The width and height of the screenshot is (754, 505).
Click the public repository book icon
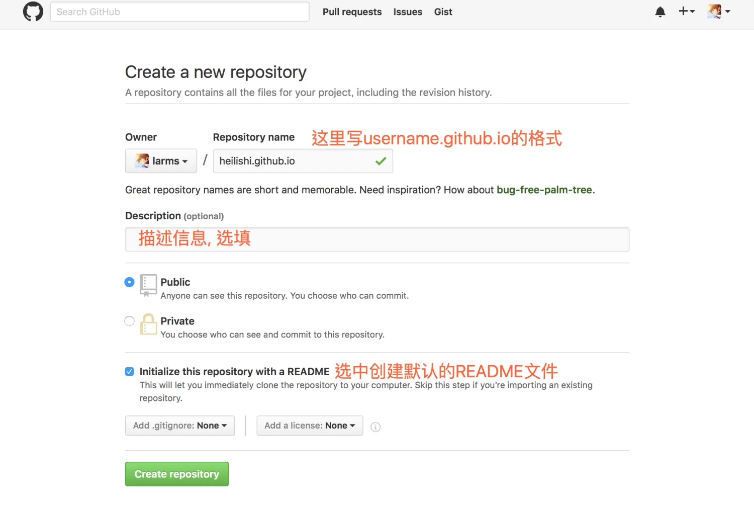[148, 285]
